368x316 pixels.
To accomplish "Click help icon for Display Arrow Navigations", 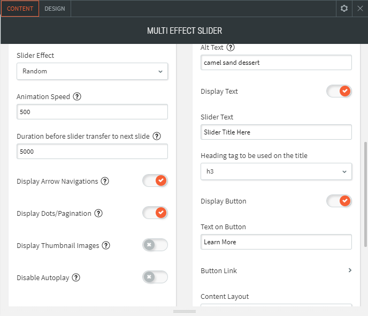I will click(x=105, y=181).
